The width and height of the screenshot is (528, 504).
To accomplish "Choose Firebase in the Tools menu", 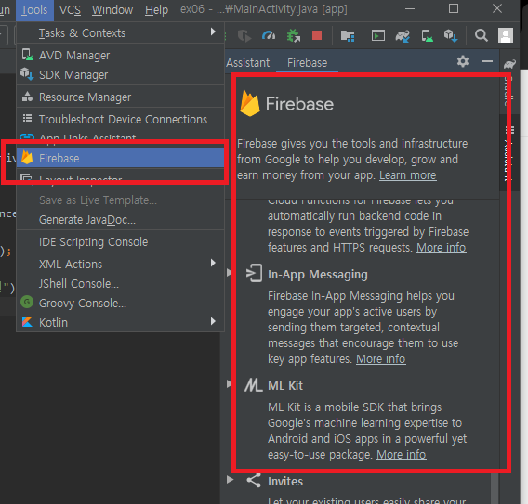I will [120, 158].
